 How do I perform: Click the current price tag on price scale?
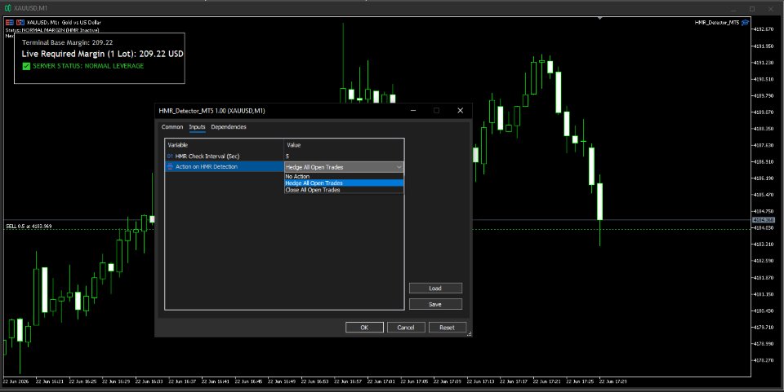pyautogui.click(x=764, y=220)
